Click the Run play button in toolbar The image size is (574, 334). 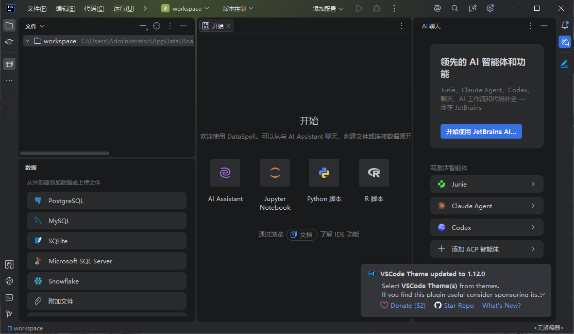pyautogui.click(x=359, y=8)
